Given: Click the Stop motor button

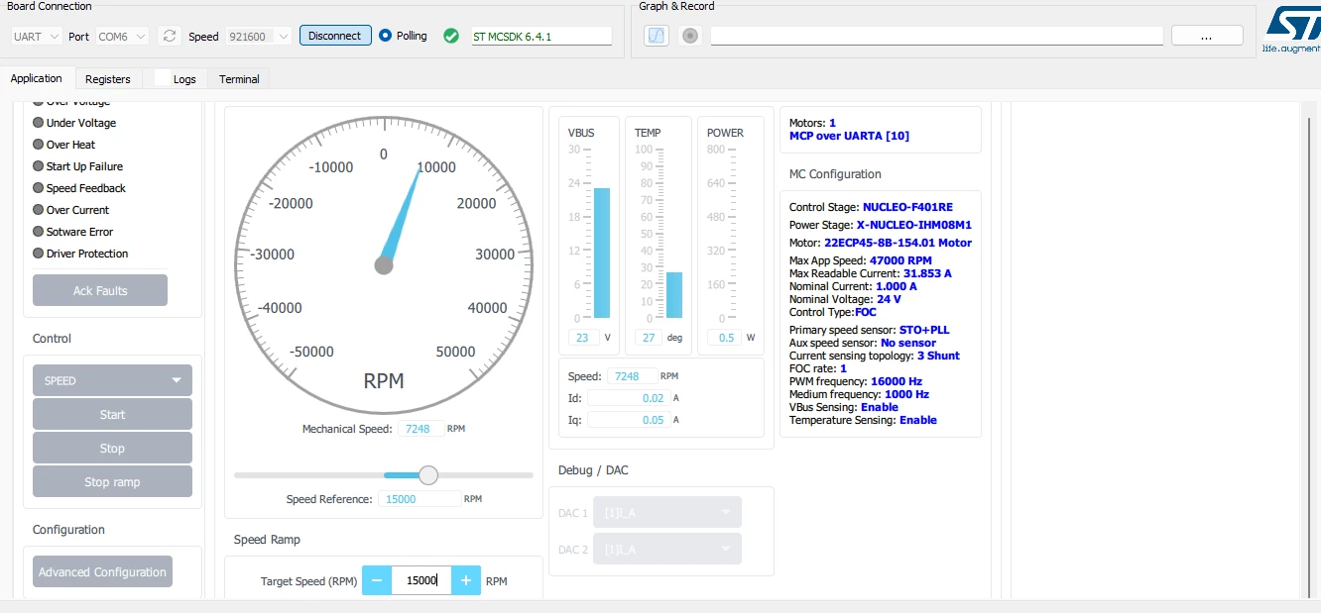Looking at the screenshot, I should [112, 448].
